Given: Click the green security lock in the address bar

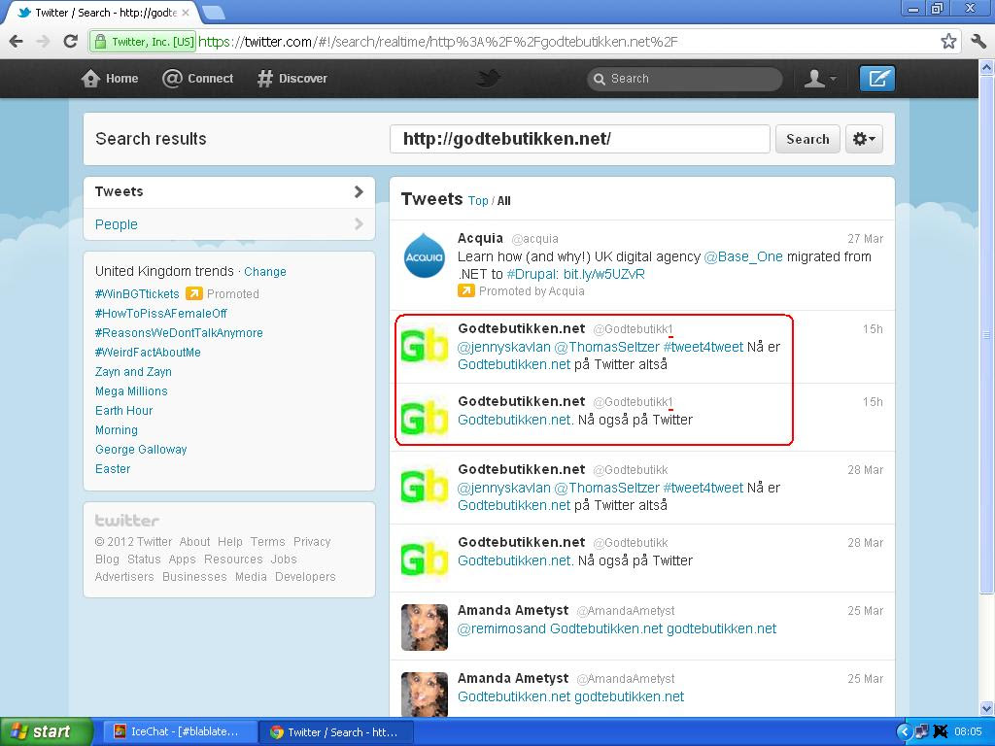Looking at the screenshot, I should [100, 42].
